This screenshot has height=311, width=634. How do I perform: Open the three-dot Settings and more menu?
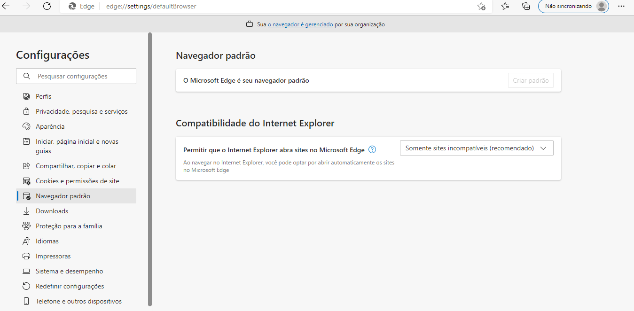(621, 6)
